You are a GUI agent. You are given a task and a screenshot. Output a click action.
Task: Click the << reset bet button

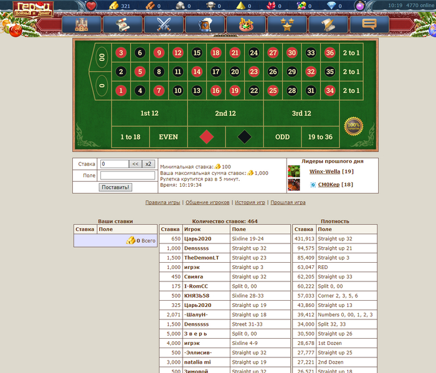[135, 164]
